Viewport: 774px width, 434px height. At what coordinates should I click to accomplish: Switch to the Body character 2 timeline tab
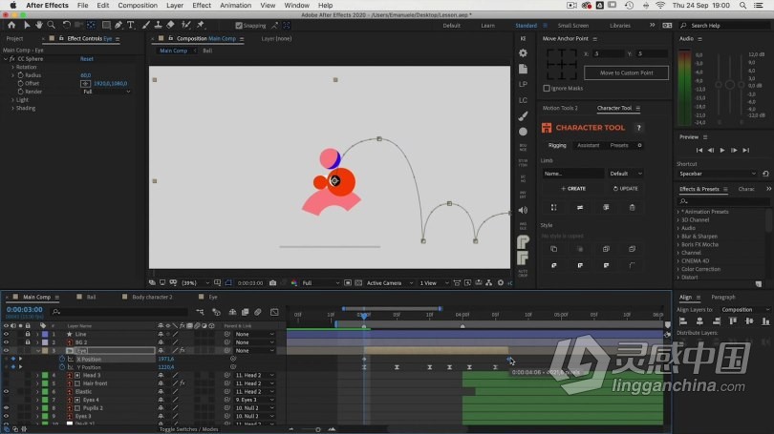click(152, 297)
